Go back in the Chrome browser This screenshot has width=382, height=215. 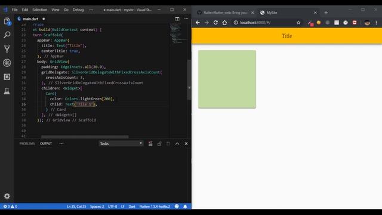(198, 23)
